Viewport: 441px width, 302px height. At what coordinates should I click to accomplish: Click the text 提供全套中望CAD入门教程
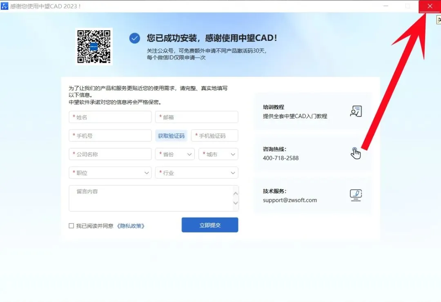coord(295,116)
